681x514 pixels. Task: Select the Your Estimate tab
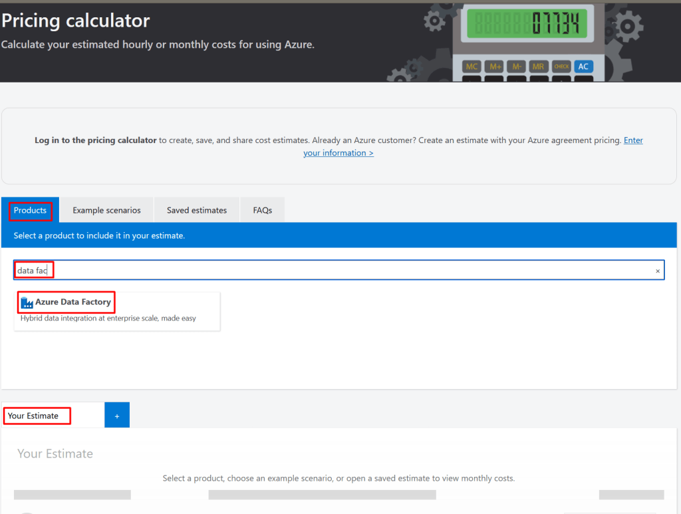click(x=37, y=416)
